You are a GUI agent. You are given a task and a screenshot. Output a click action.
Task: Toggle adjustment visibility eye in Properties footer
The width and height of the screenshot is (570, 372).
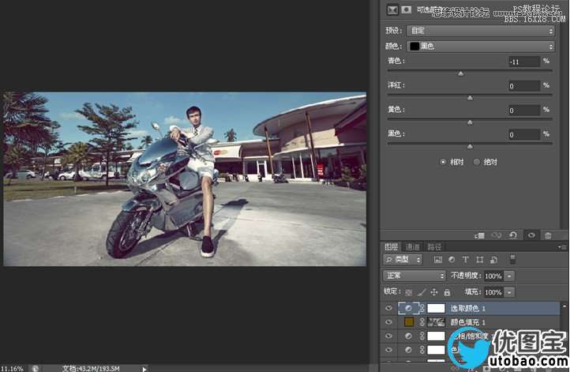tap(531, 235)
